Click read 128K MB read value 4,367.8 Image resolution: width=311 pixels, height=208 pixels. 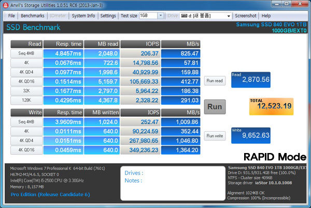click(102, 100)
